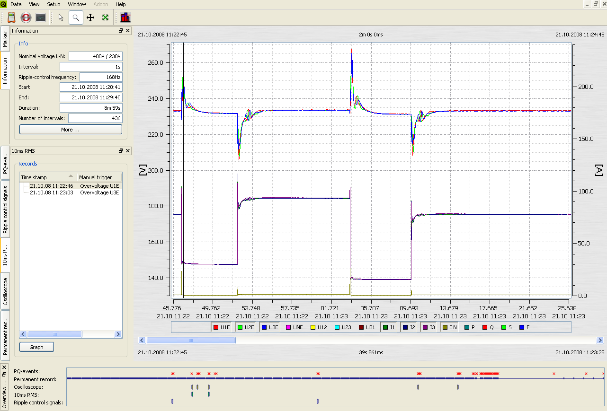Enable the F frequency channel in legend
Viewport: 607px width, 411px height.
tap(525, 327)
